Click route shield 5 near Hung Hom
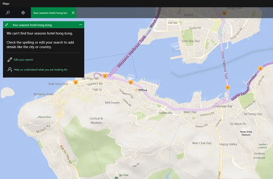 (x=224, y=13)
